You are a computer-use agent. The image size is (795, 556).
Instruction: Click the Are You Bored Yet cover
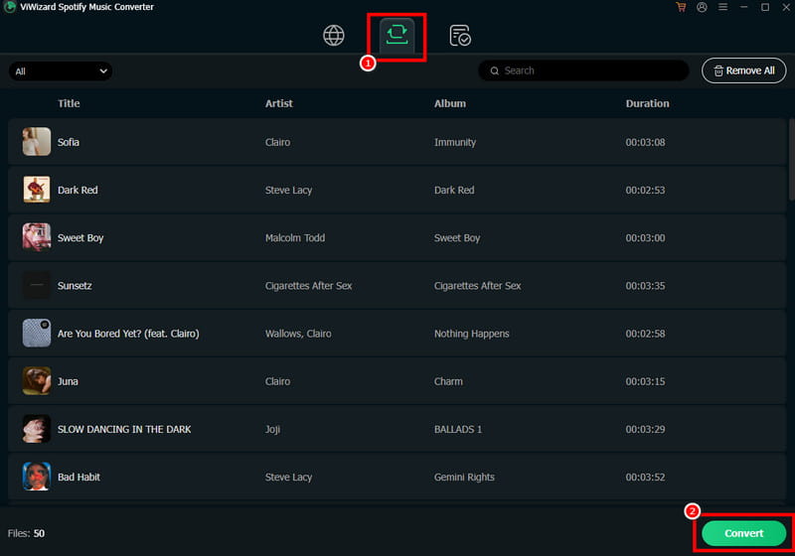[x=37, y=333]
